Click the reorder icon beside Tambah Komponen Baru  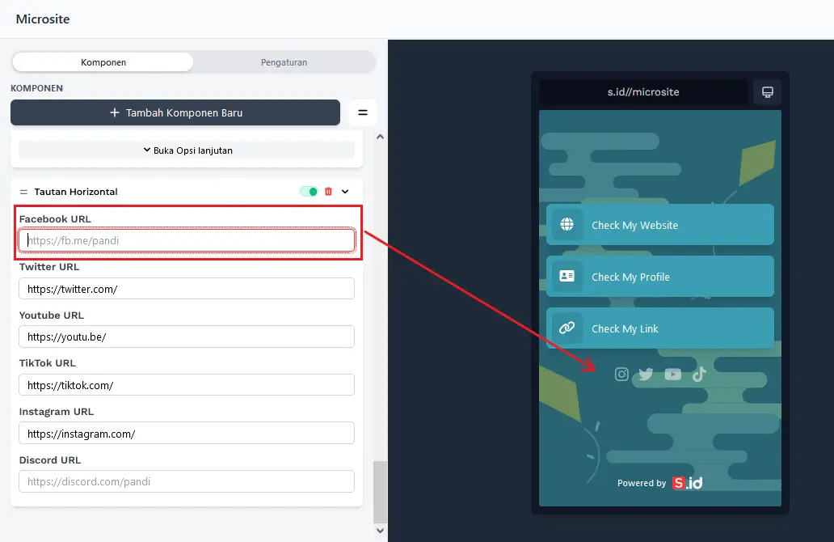[363, 112]
